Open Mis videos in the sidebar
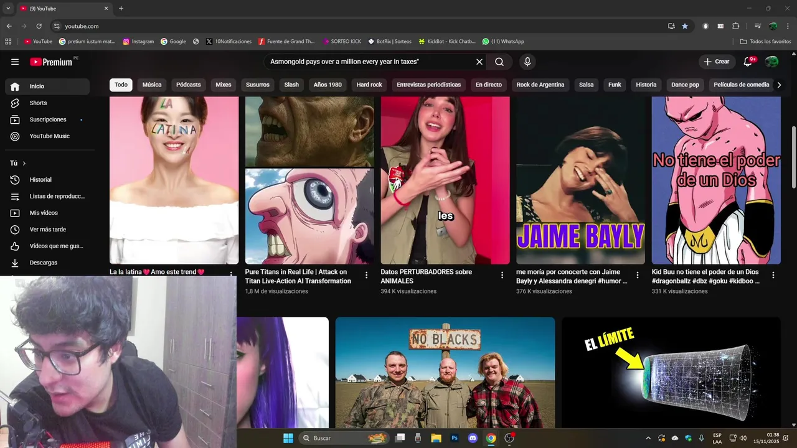Viewport: 797px width, 448px height. pos(47,213)
